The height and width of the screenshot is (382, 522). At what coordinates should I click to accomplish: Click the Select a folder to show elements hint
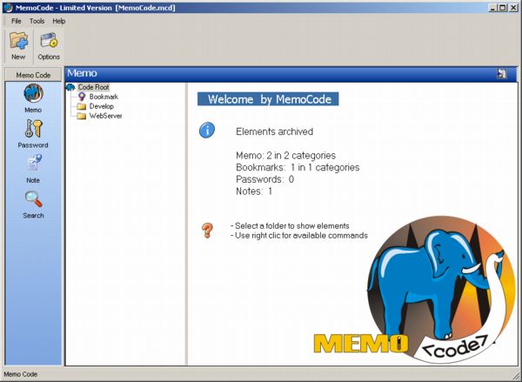click(x=290, y=225)
